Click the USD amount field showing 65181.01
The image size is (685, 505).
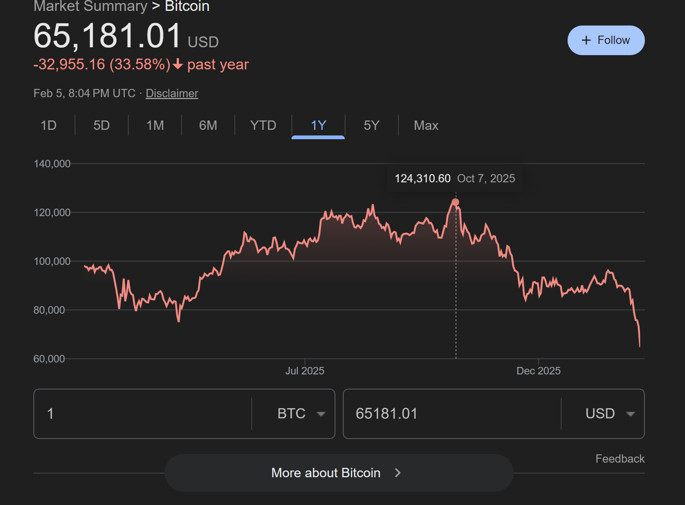pos(450,414)
